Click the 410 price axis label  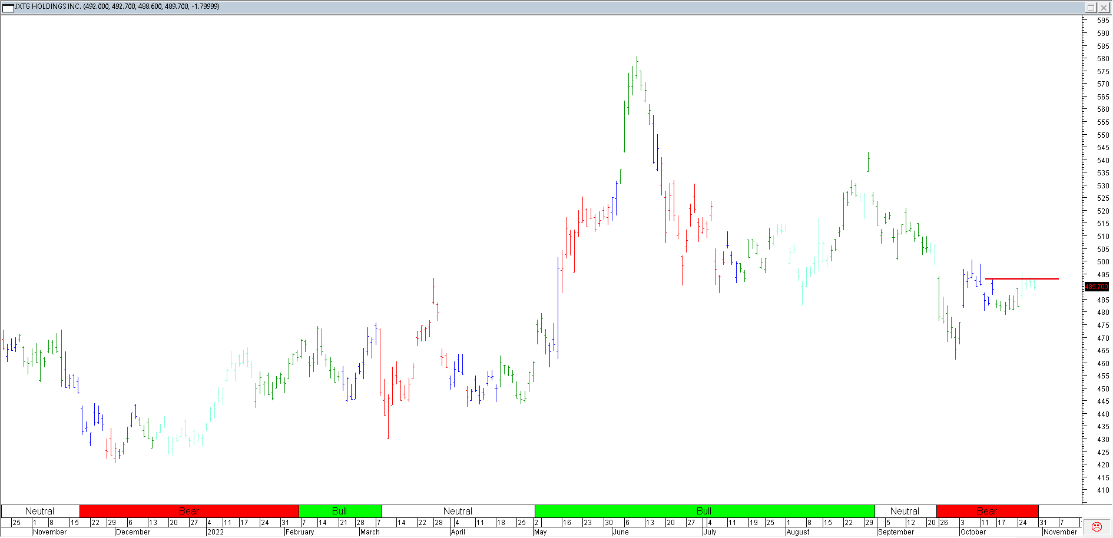click(x=1103, y=490)
